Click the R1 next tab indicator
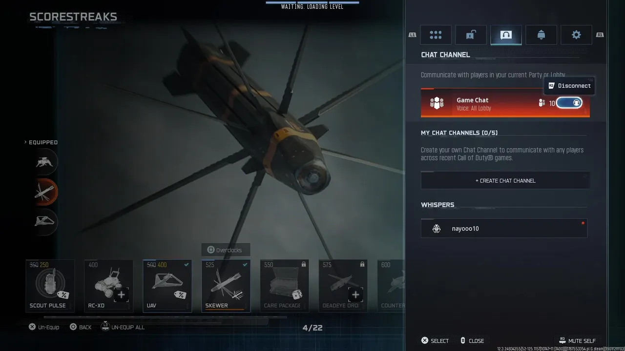625x351 pixels. coord(600,35)
